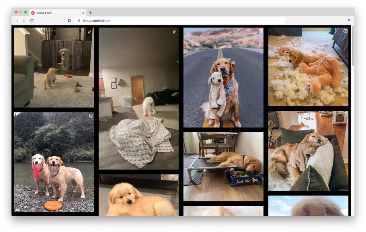Click TikTok icon on puppy playpen video
Screen dimensions: 366x232
point(90,32)
